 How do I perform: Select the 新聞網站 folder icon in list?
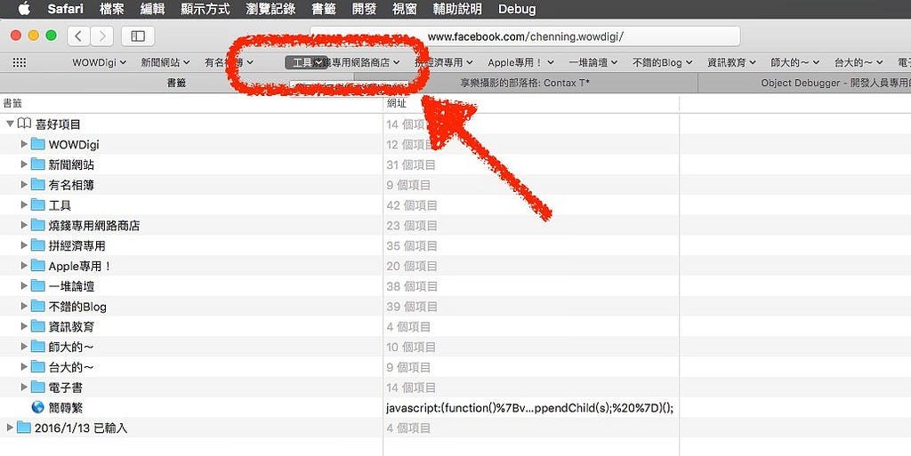pyautogui.click(x=37, y=164)
